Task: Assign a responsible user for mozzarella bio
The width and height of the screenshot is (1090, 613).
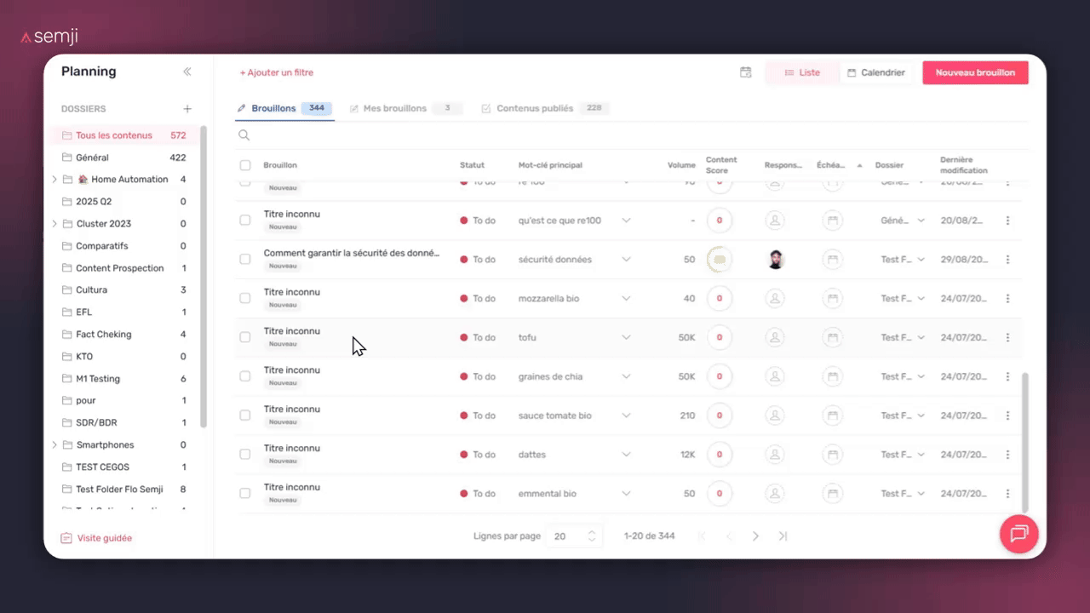Action: click(775, 299)
